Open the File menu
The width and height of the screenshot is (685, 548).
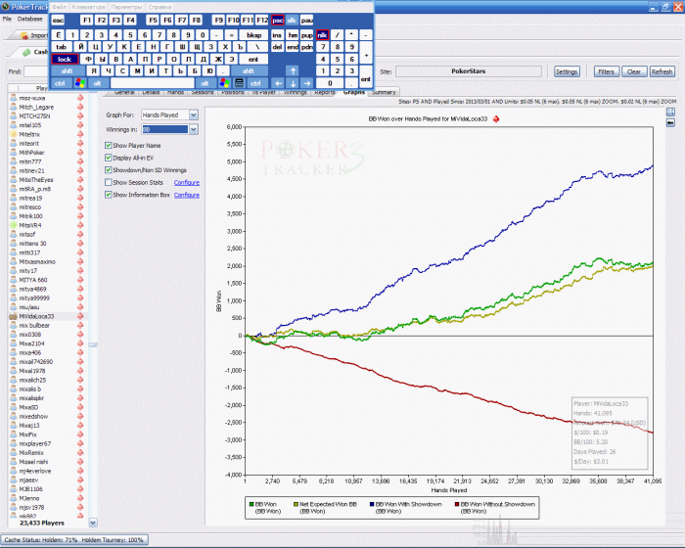pos(7,19)
